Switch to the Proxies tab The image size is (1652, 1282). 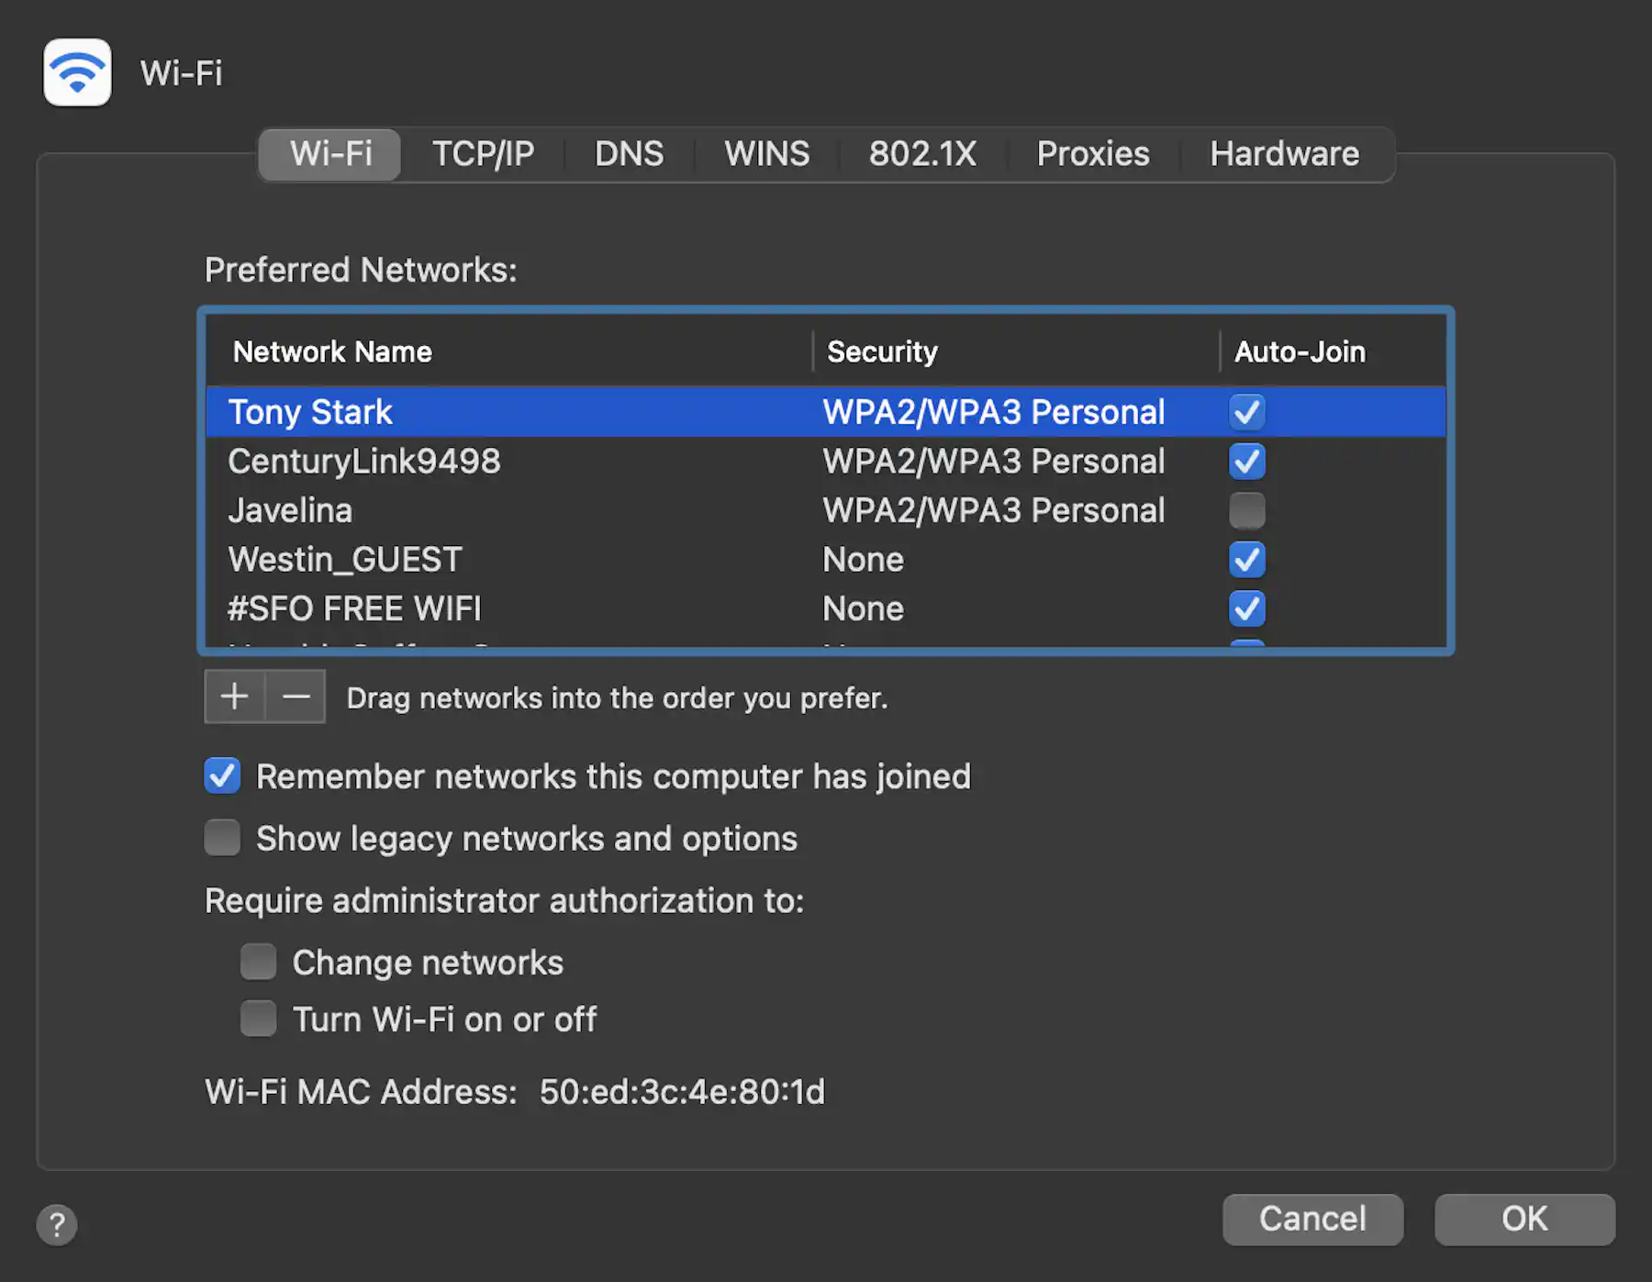click(x=1092, y=153)
